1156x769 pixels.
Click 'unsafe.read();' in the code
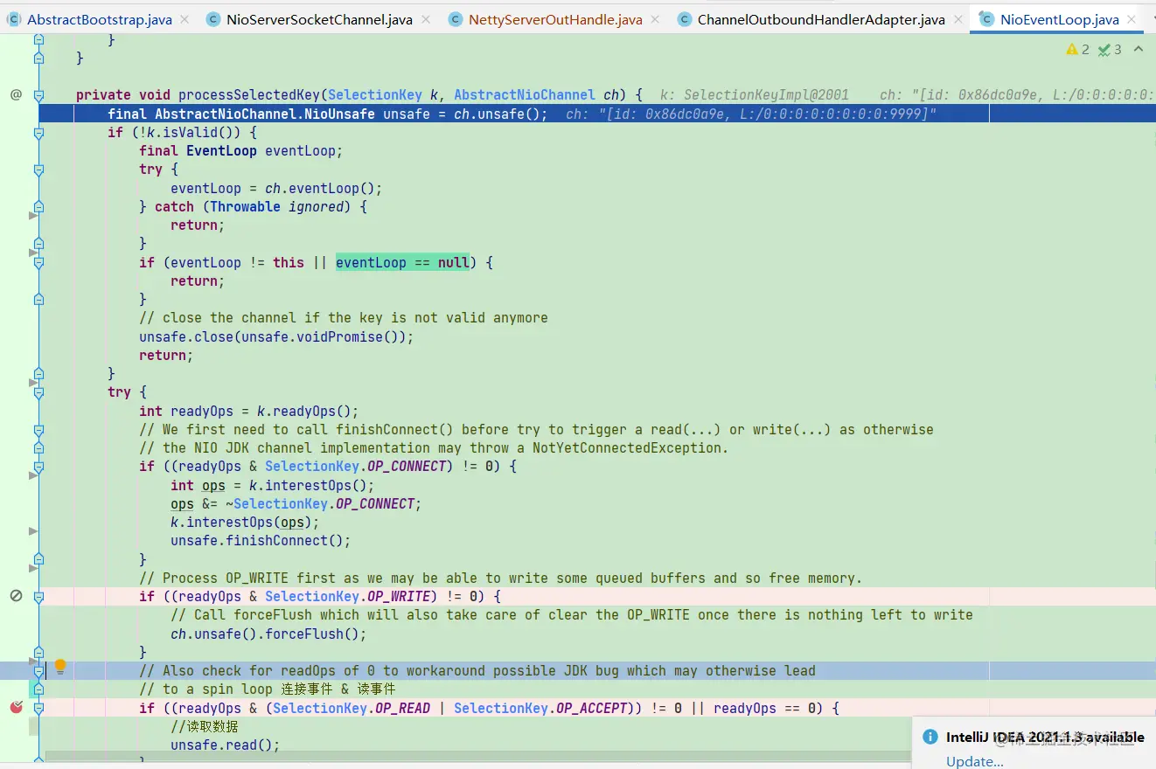pyautogui.click(x=226, y=745)
